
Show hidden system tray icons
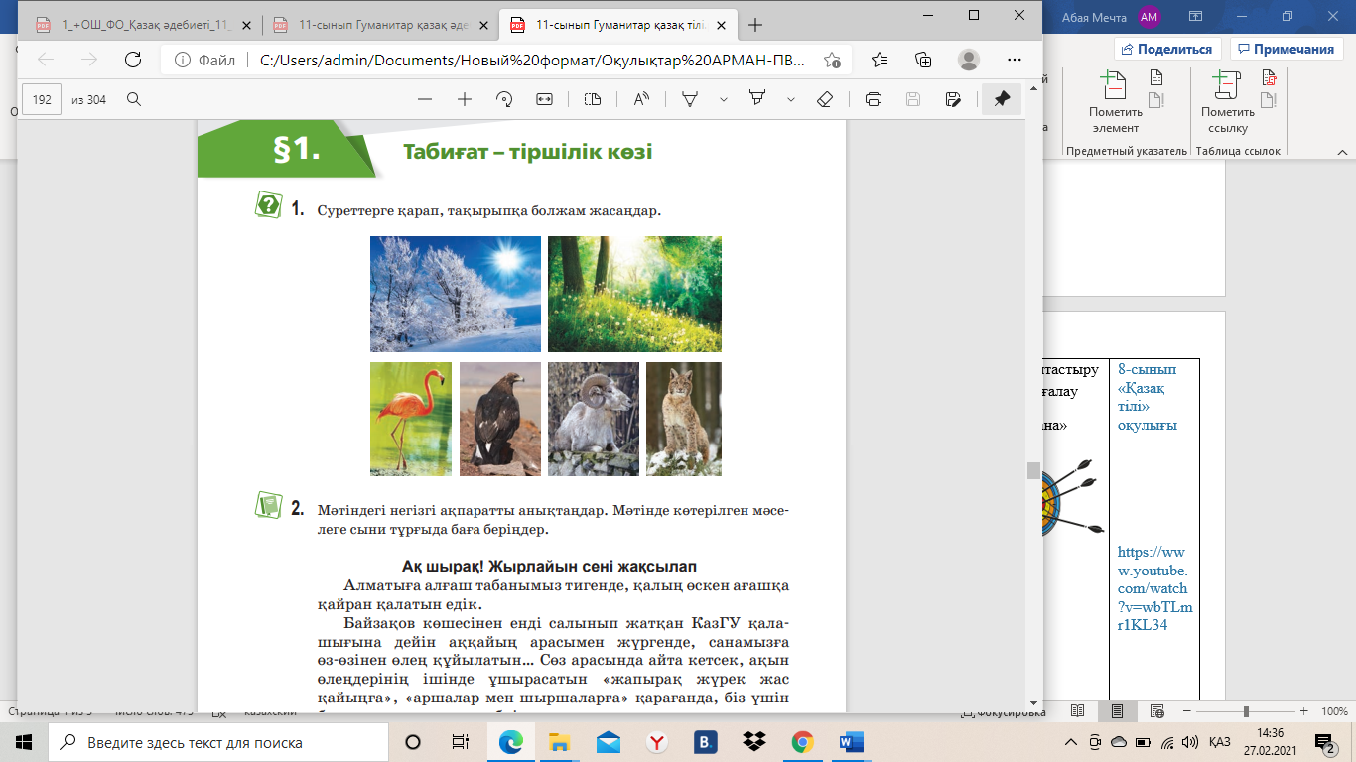click(x=1070, y=742)
